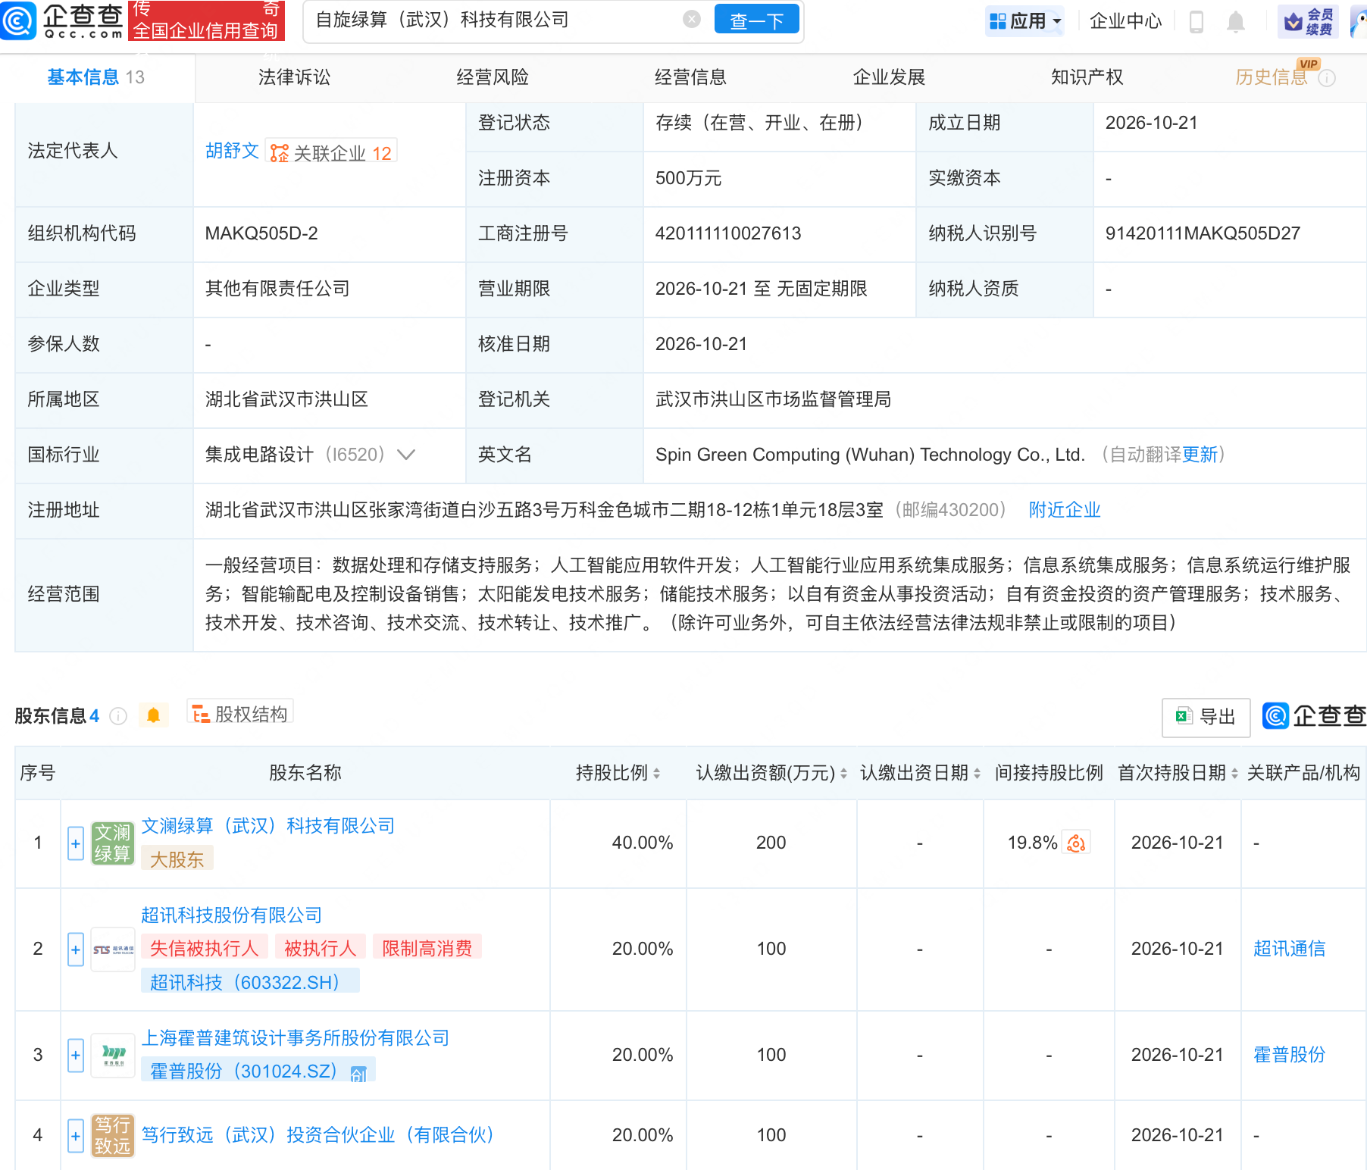Click the 序号 column header
Screen dimensions: 1367x1170
coord(38,773)
